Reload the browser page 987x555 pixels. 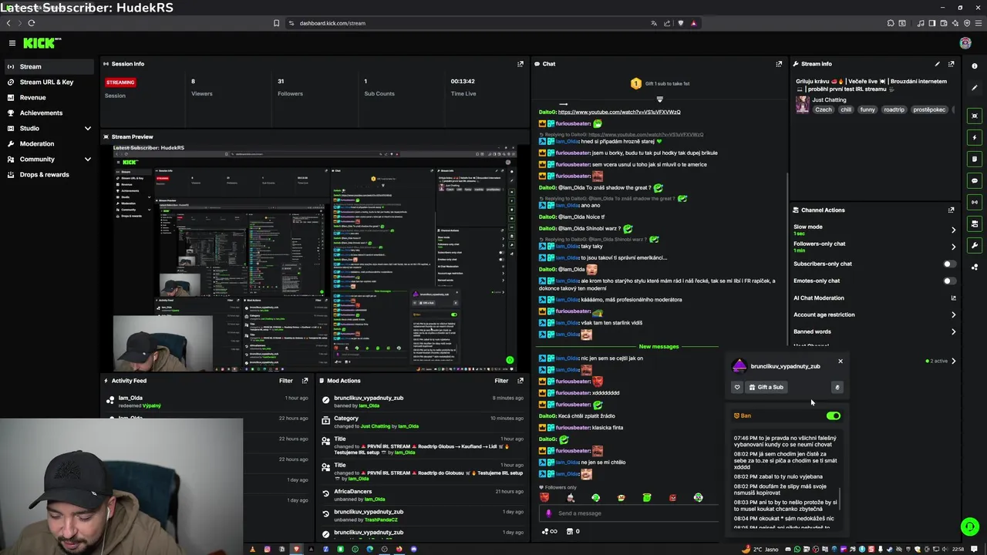pyautogui.click(x=32, y=23)
